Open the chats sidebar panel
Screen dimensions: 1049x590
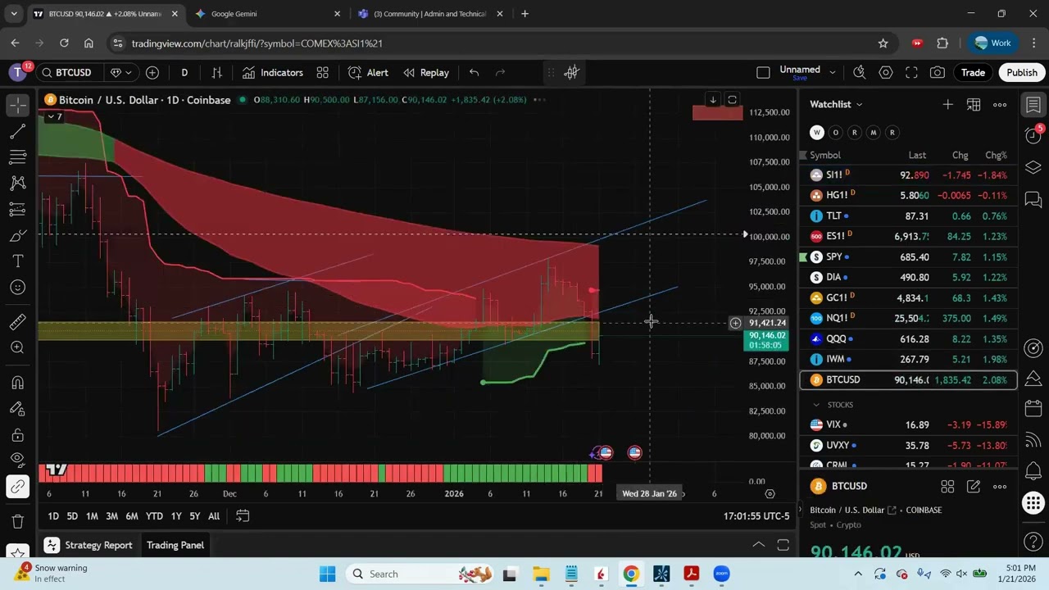1033,199
